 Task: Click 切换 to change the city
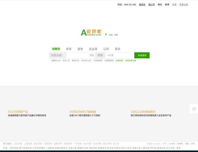[x=116, y=35]
